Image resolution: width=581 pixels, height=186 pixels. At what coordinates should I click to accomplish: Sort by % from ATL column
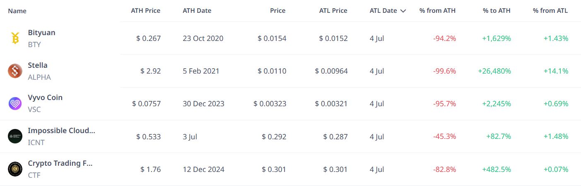point(550,11)
